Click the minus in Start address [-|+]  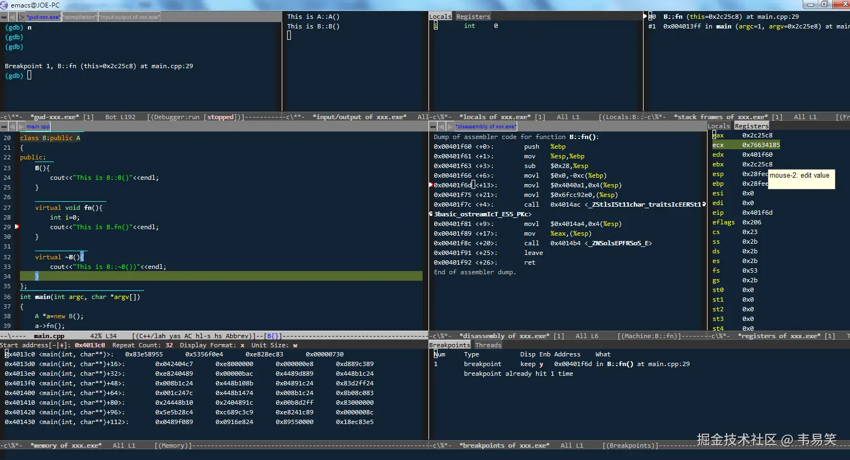pos(54,345)
